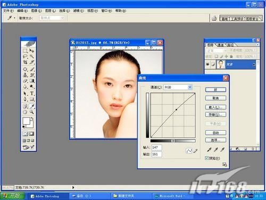Click the 取消 (Cancel) button in Curves
This screenshot has height=200, width=266.
tap(215, 98)
